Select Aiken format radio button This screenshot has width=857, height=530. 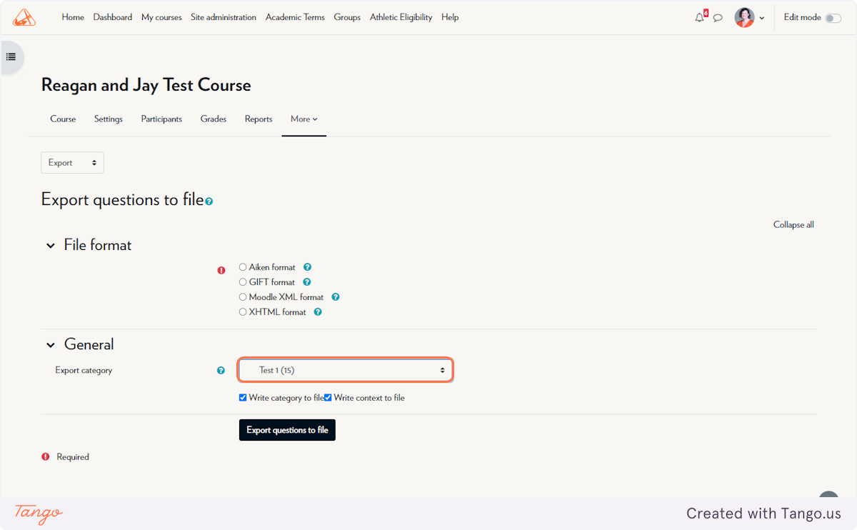(x=243, y=267)
